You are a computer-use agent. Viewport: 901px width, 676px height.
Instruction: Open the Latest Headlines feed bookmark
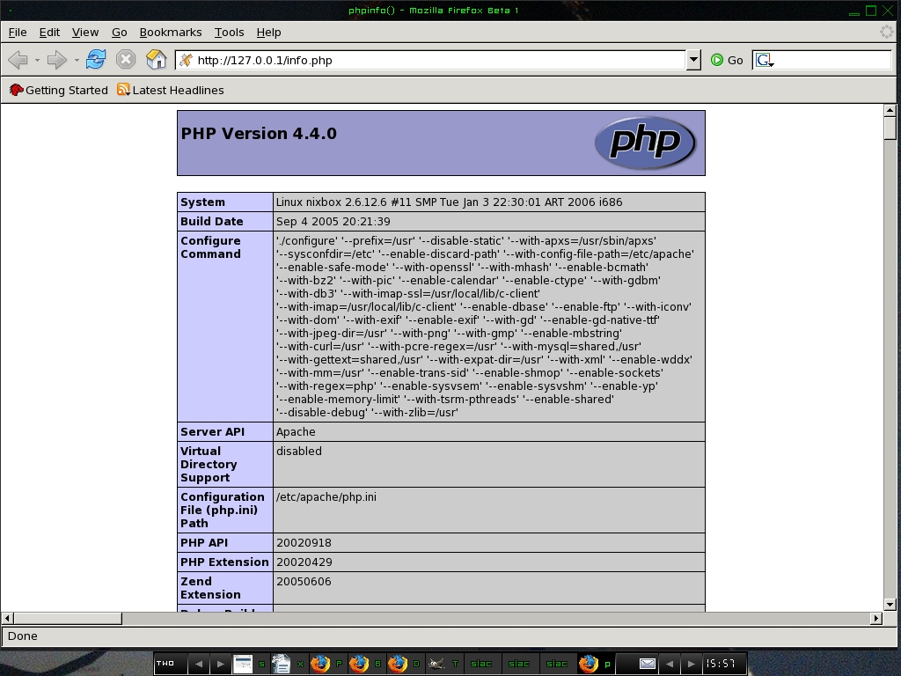coord(171,90)
